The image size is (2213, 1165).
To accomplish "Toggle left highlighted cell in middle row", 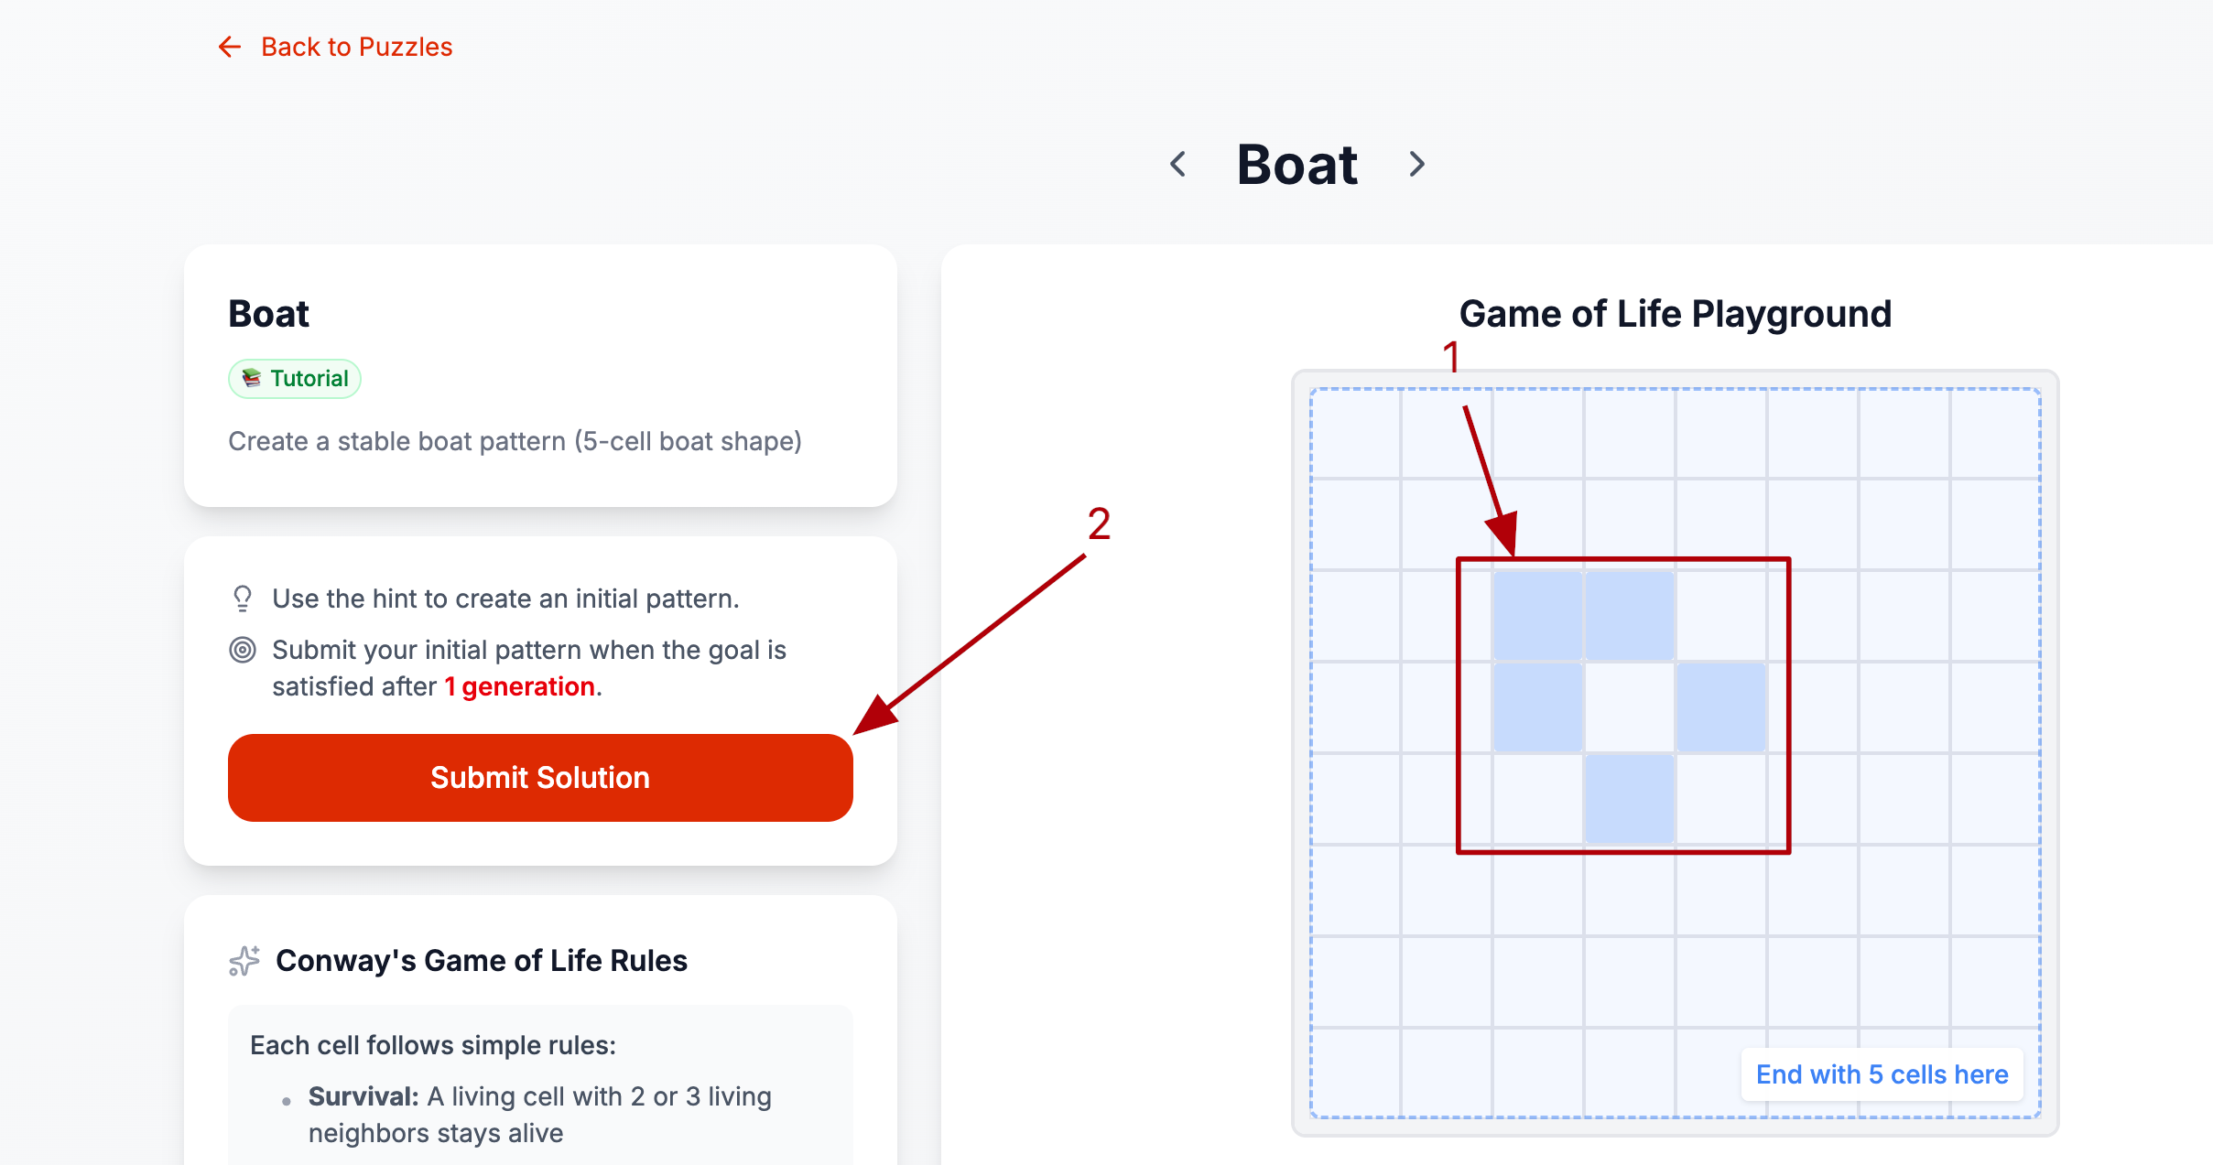I will tap(1538, 707).
